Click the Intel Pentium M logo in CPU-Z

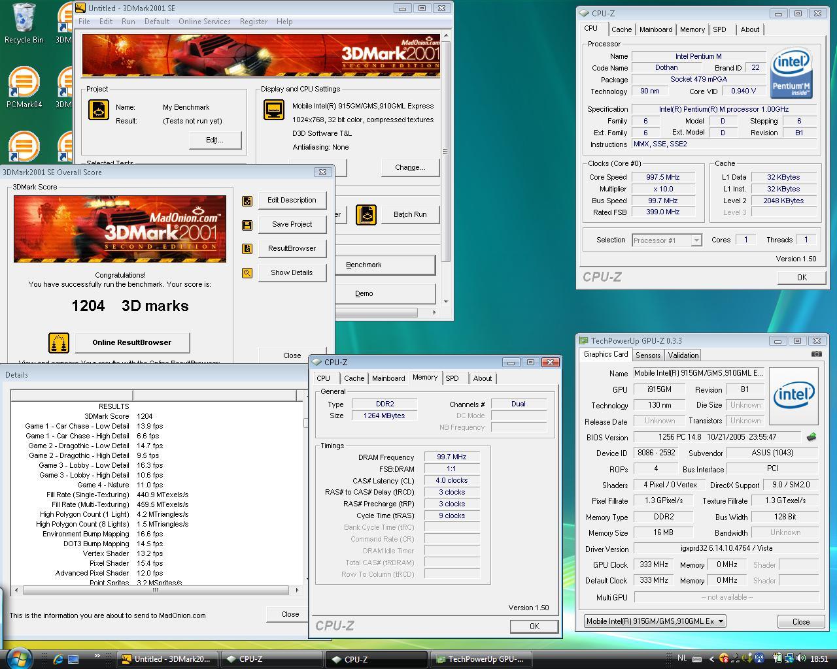tap(791, 73)
